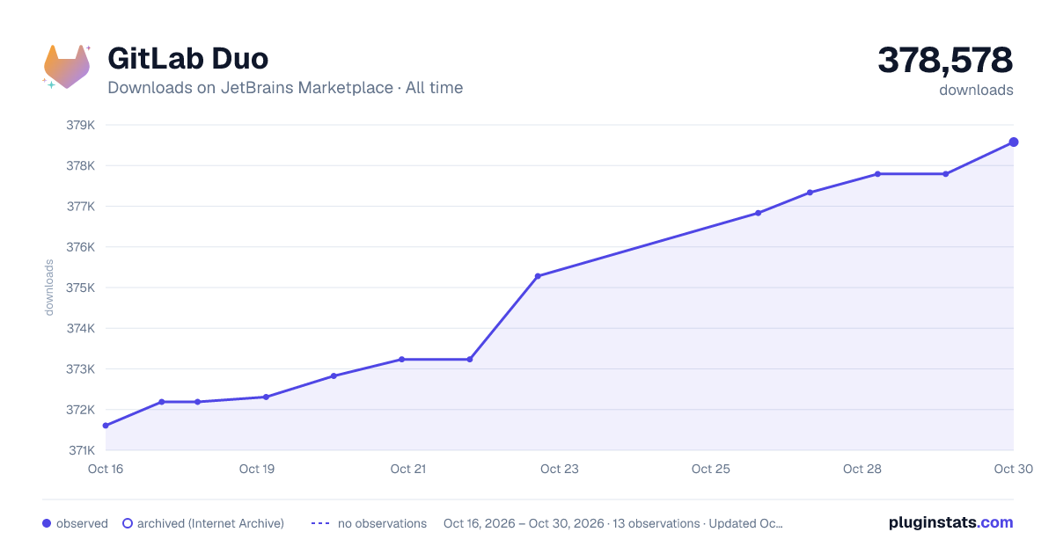Click the 'no observations' legend label
Screen dimensions: 1056x554
382,523
